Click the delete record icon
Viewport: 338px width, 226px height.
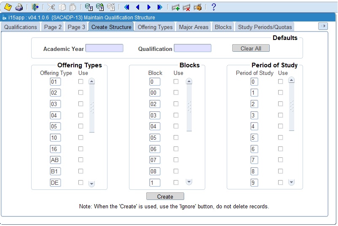tap(187, 7)
